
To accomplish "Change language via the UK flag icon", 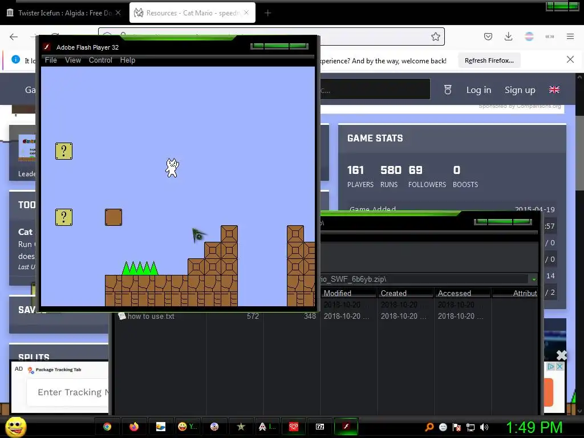I will point(554,90).
